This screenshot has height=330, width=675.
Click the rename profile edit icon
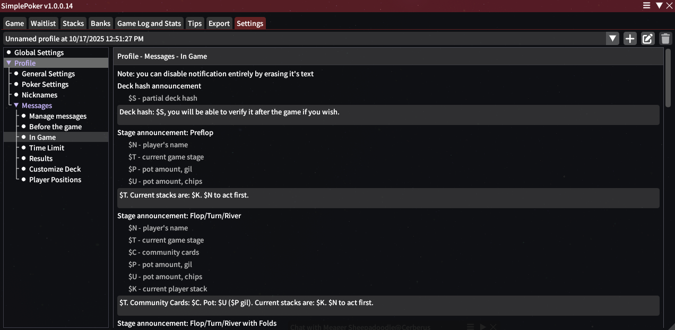tap(647, 39)
